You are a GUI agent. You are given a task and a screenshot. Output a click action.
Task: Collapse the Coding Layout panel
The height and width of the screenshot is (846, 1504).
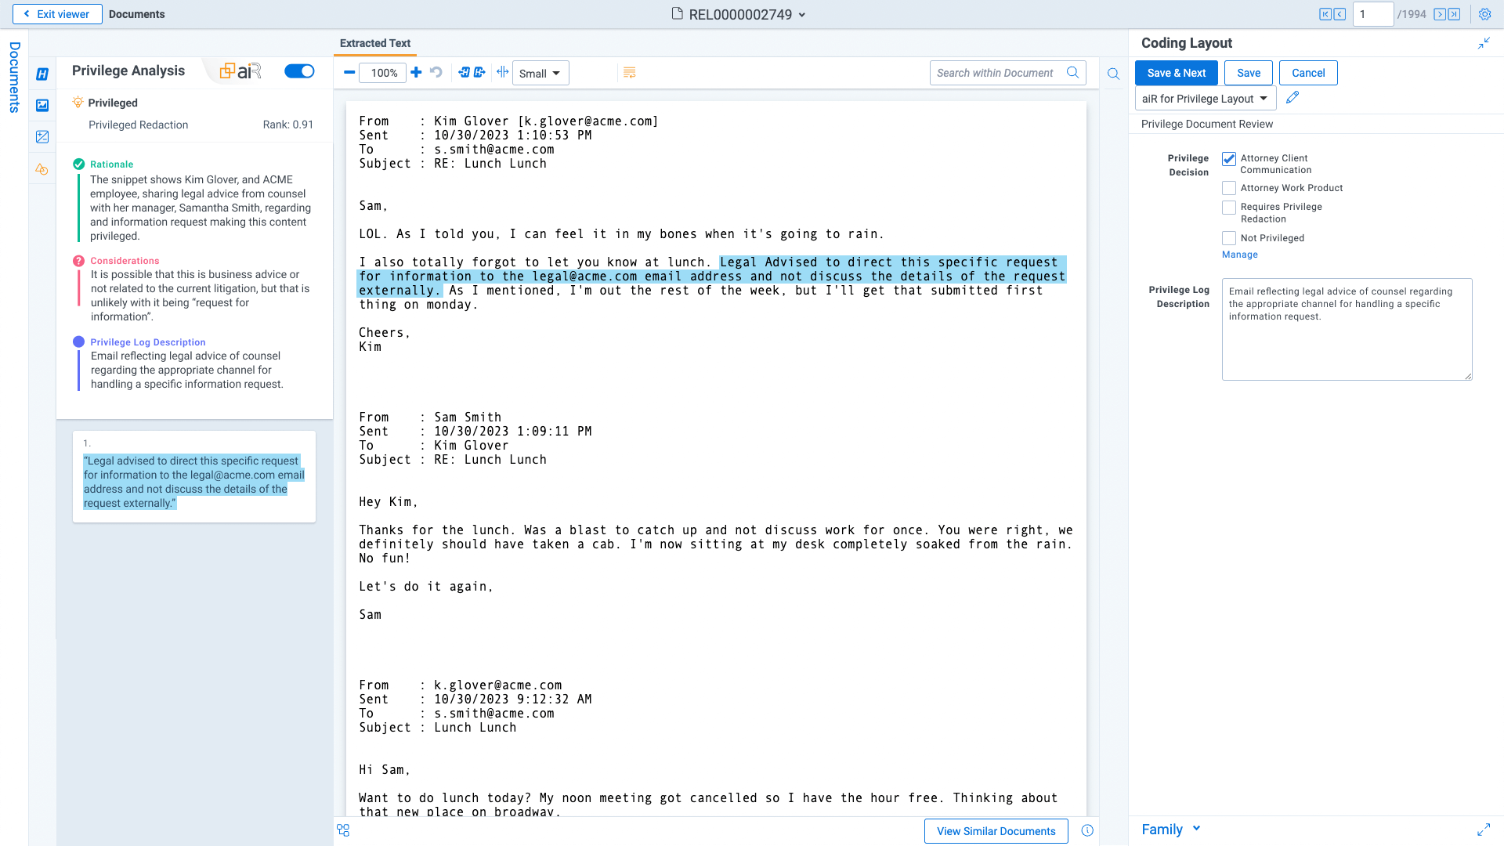(1484, 44)
